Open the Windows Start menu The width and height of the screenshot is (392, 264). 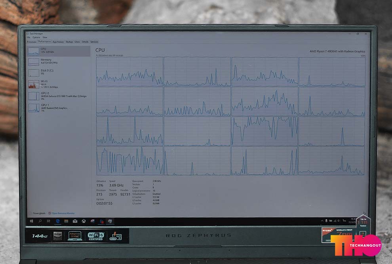[x=32, y=221]
